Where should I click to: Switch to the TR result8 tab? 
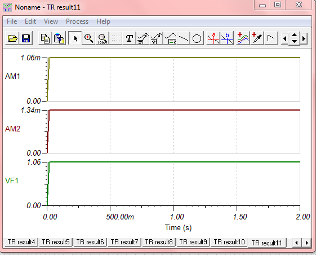tap(159, 242)
